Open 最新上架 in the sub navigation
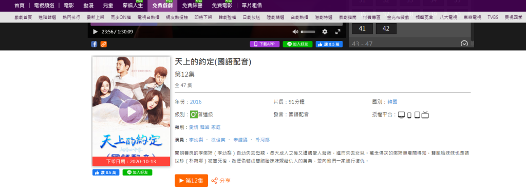526x196 pixels. coord(95,17)
